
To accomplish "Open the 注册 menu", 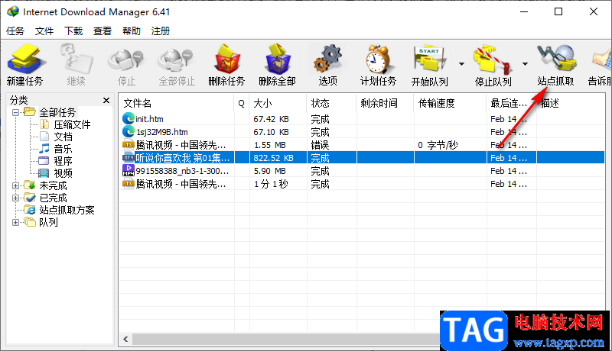I will click(161, 31).
